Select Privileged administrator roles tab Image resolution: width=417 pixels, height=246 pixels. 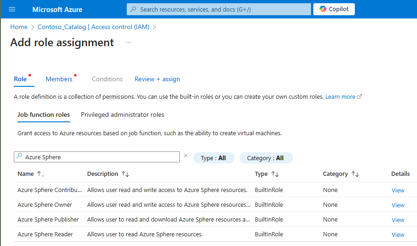click(123, 114)
